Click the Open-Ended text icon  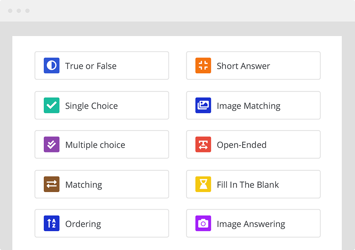[x=203, y=145]
